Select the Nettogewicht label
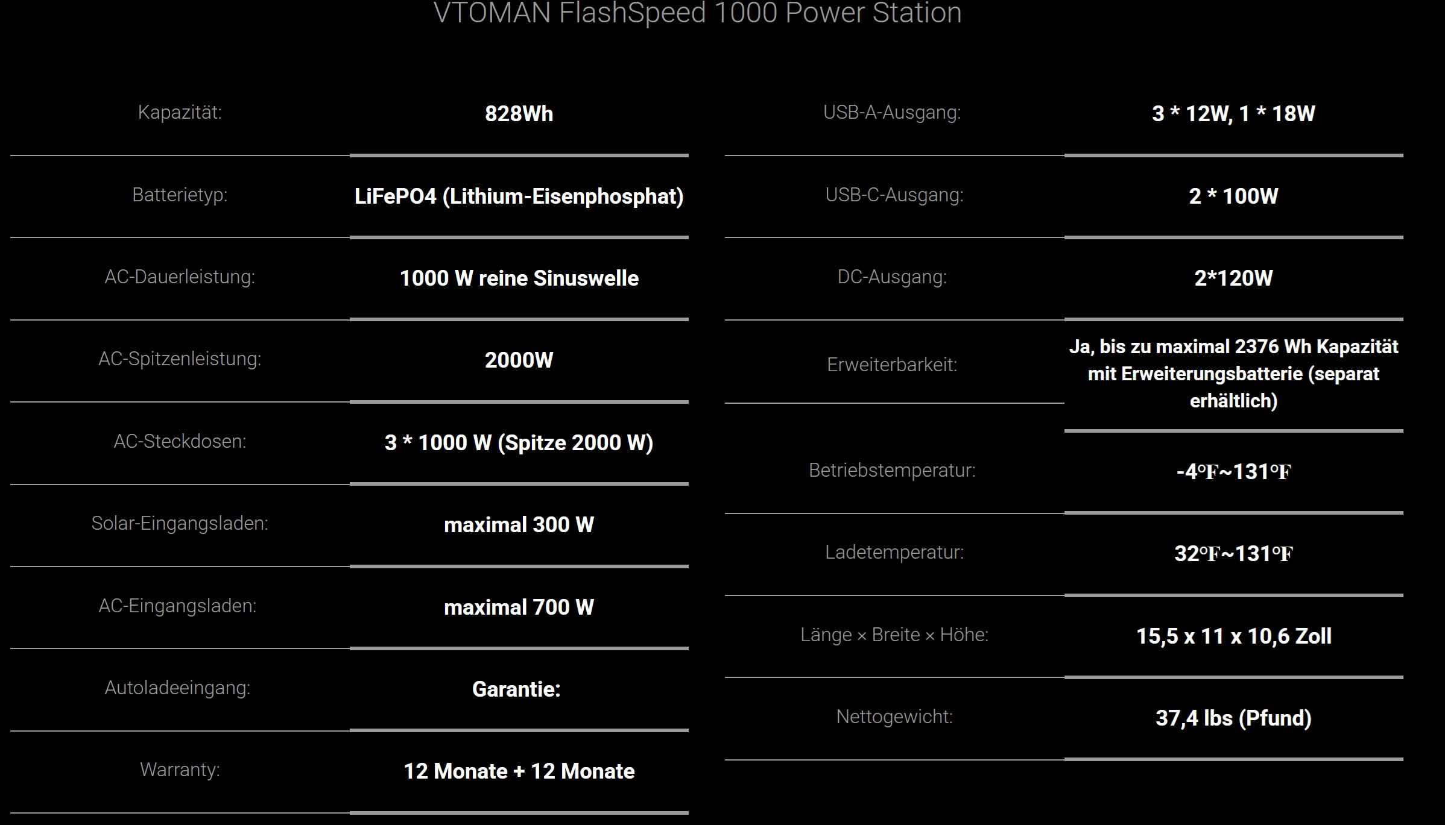The height and width of the screenshot is (825, 1445). pyautogui.click(x=894, y=717)
